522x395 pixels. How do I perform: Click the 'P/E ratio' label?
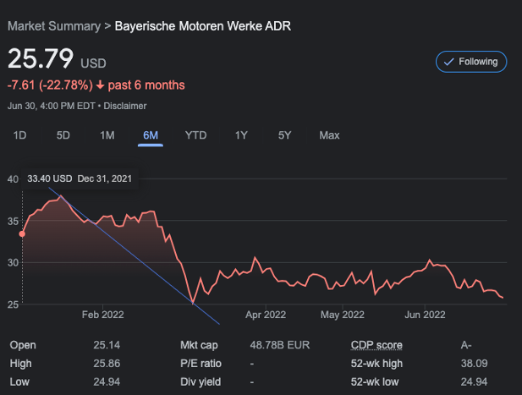201,364
